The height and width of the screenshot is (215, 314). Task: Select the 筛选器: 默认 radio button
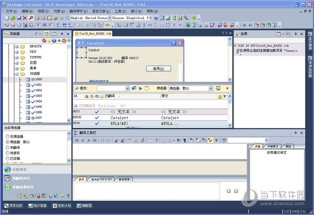(x=7, y=142)
